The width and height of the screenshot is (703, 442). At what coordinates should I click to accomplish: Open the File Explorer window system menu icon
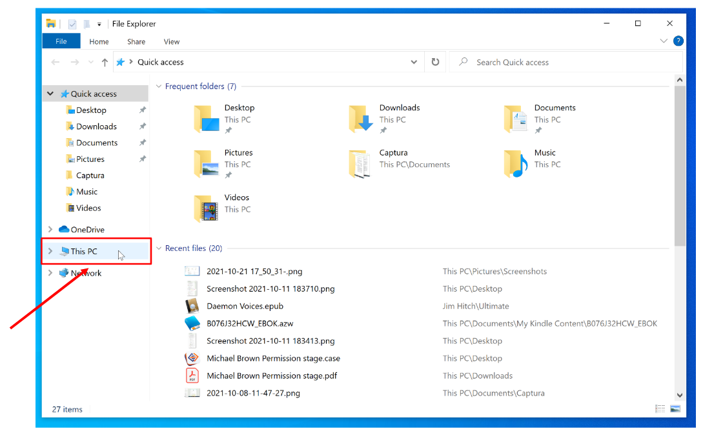51,23
